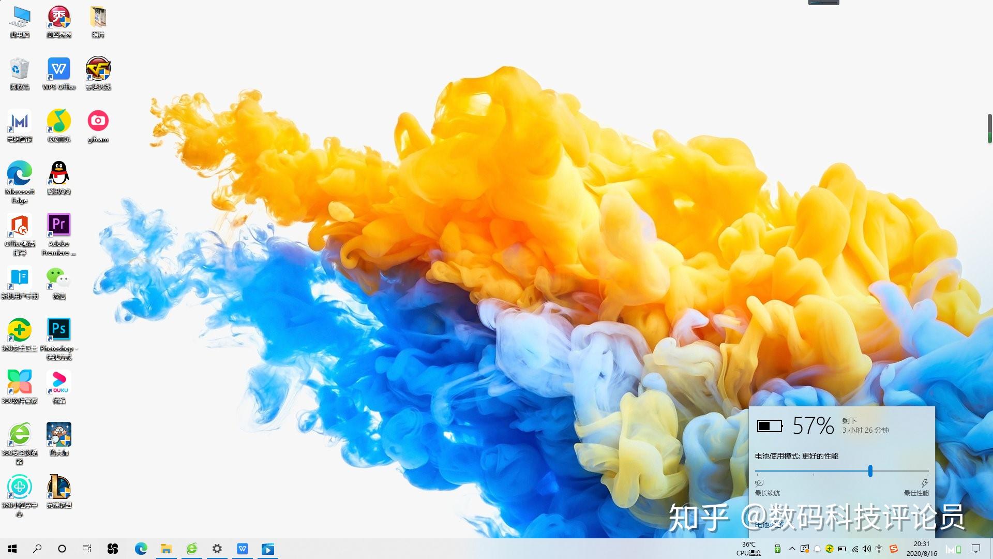Select the 360安全浏览器 desktop icon
Image resolution: width=993 pixels, height=559 pixels.
(x=20, y=444)
